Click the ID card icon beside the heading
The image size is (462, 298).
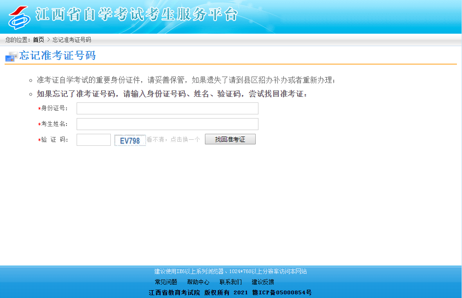click(11, 57)
